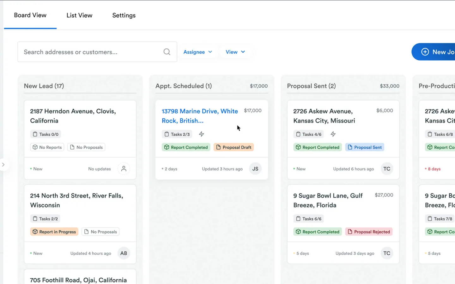
Task: Expand the left sidebar chevron
Action: [x=3, y=164]
